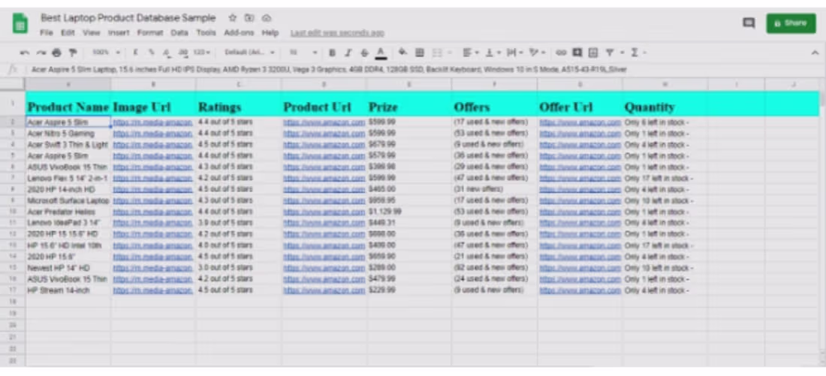Create a filter with the funnel icon
826x376 pixels.
tap(610, 53)
